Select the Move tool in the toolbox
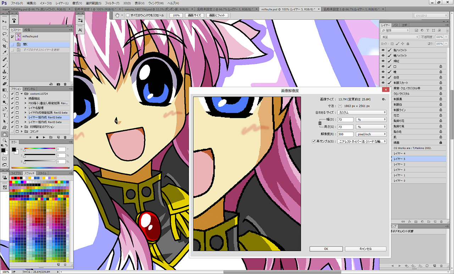454x274 pixels. (5, 22)
